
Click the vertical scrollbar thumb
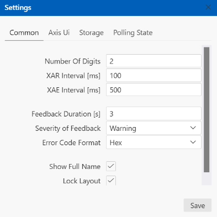207,110
